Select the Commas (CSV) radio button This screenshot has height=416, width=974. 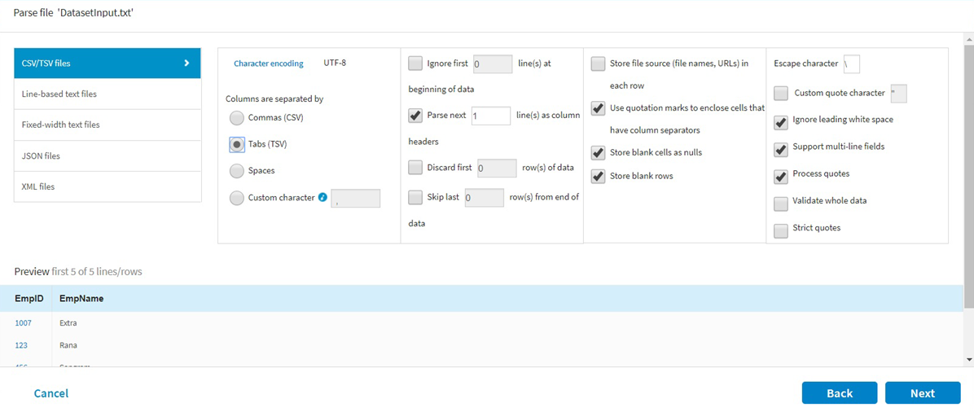pos(237,118)
